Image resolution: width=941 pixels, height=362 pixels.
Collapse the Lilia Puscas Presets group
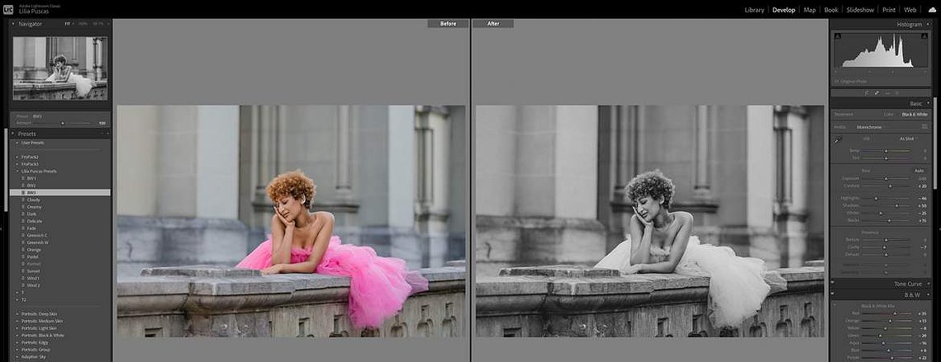(x=17, y=172)
